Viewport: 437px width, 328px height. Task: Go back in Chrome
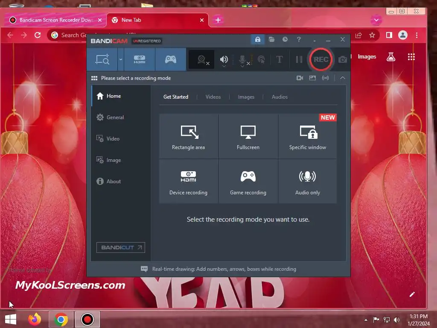(x=10, y=35)
